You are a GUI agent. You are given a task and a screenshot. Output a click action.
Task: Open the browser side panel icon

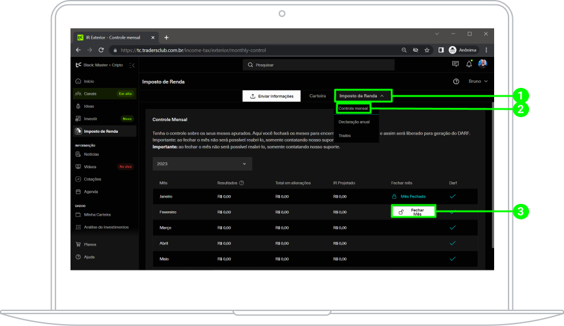440,50
